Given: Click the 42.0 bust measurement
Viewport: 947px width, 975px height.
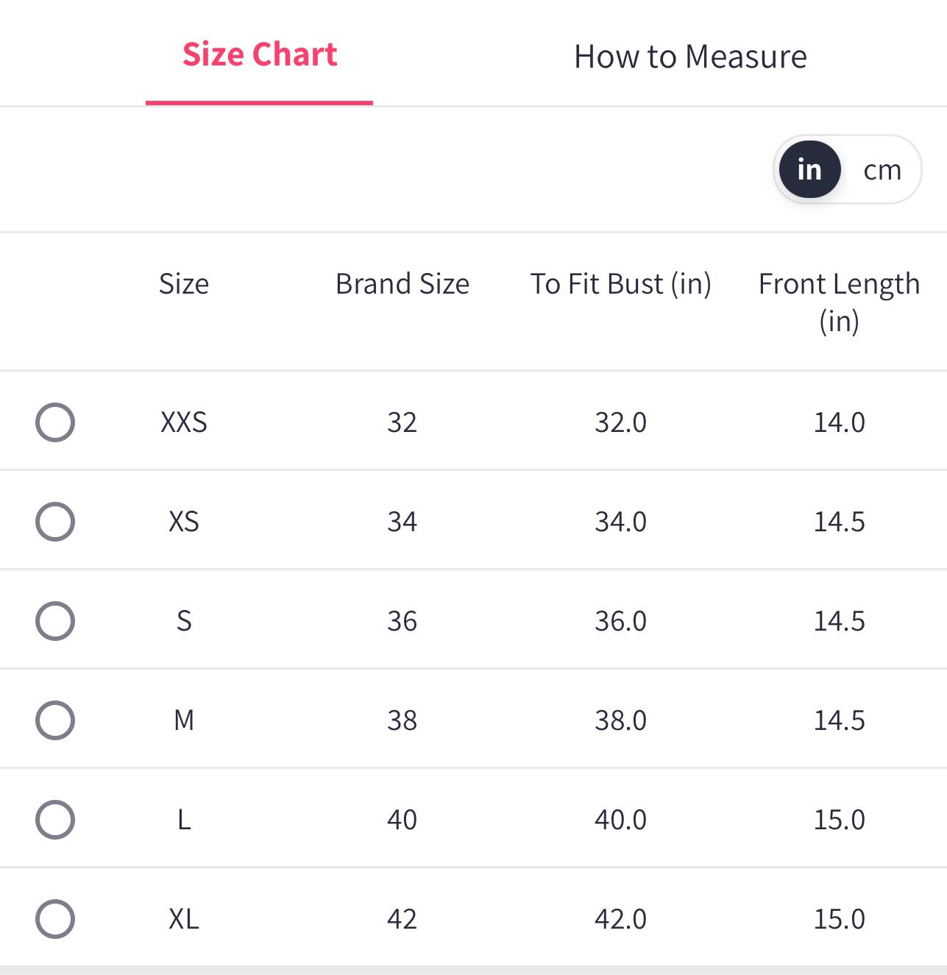Looking at the screenshot, I should pos(620,919).
